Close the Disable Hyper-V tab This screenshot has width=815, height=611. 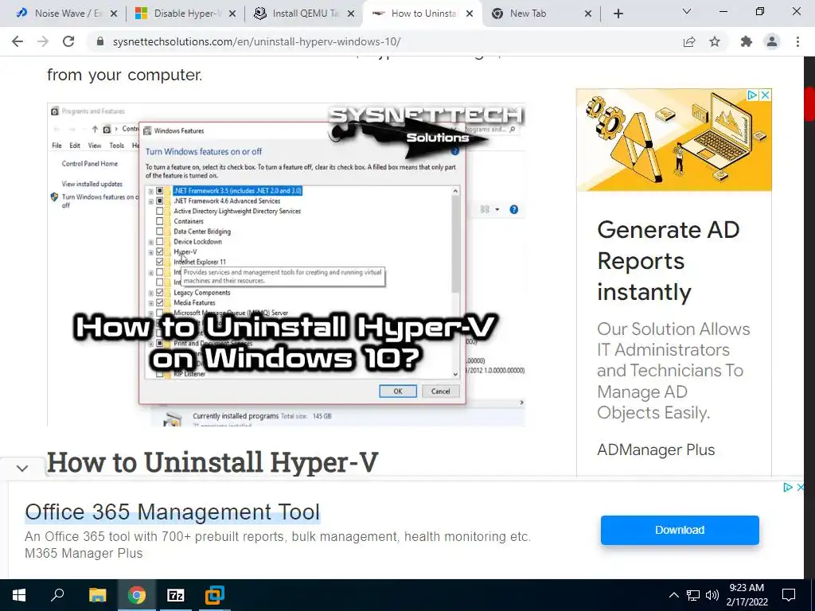(232, 14)
